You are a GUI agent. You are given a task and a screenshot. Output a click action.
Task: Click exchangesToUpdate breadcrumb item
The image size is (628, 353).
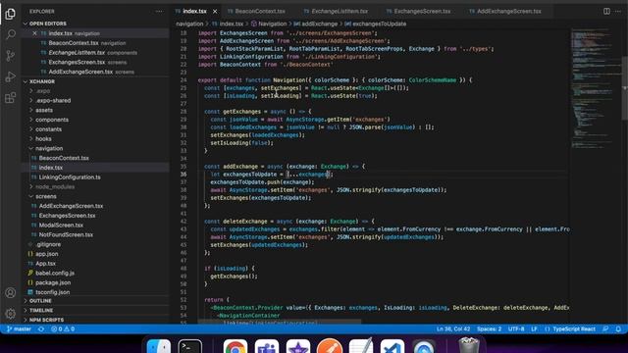[x=375, y=24]
